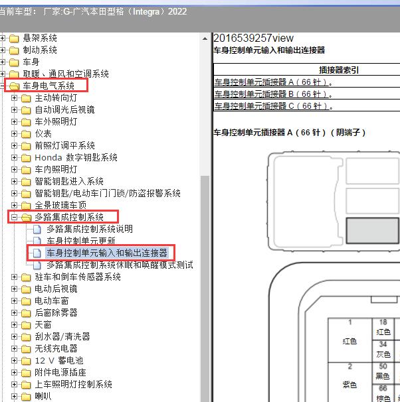Click the 后窗除雾器 folder icon

pyautogui.click(x=26, y=313)
